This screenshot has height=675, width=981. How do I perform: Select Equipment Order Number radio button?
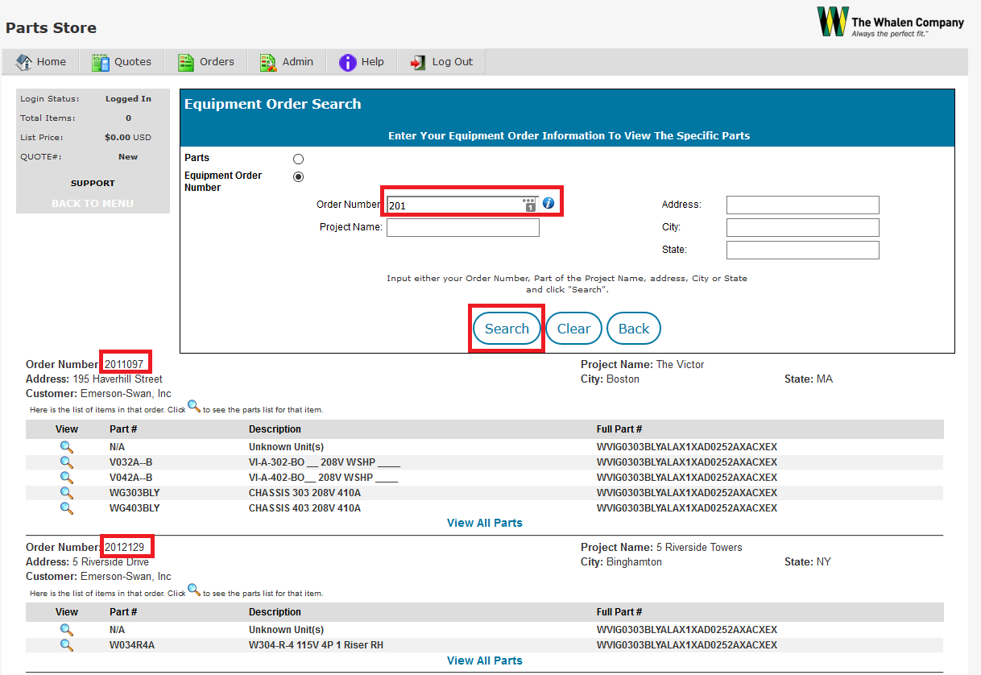[299, 177]
